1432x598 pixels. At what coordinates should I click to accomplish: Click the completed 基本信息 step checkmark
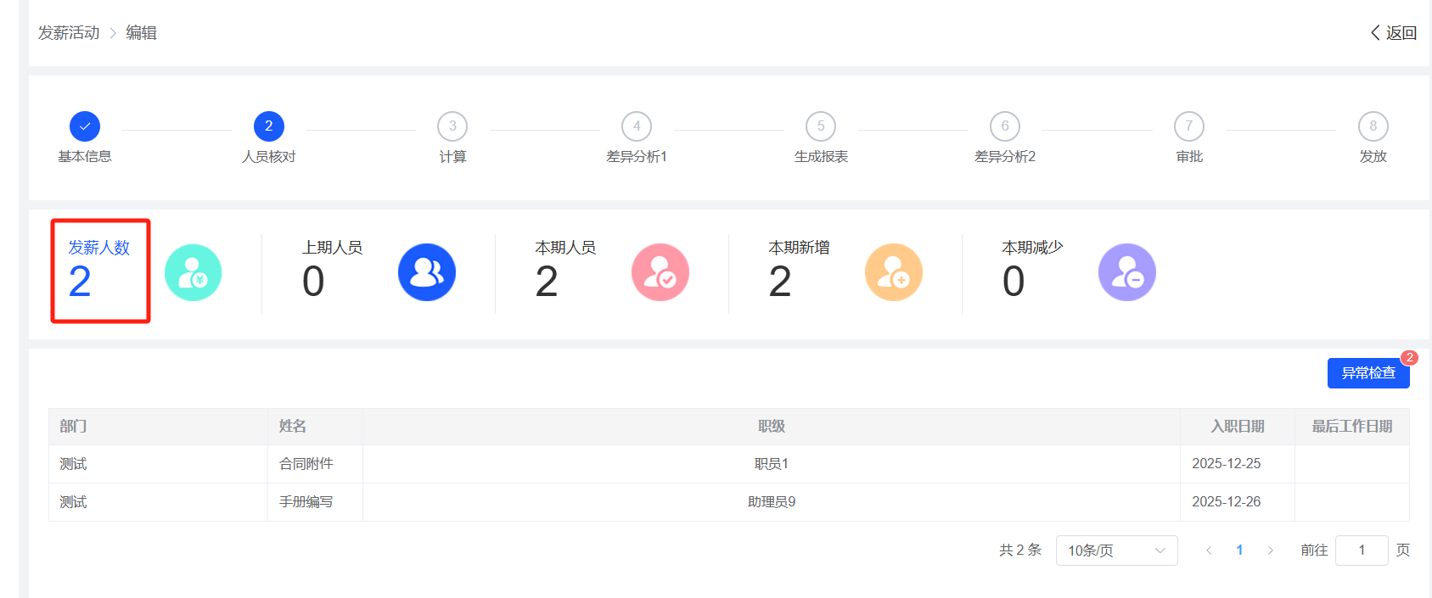pyautogui.click(x=85, y=126)
